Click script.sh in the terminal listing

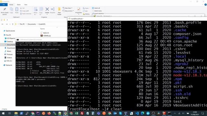tap(183, 87)
